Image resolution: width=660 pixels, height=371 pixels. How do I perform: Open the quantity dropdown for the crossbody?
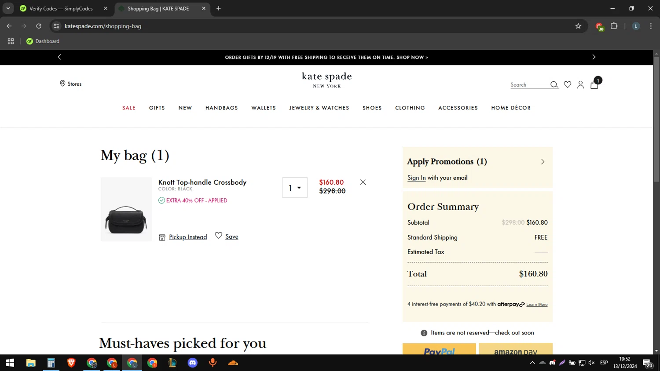[295, 188]
